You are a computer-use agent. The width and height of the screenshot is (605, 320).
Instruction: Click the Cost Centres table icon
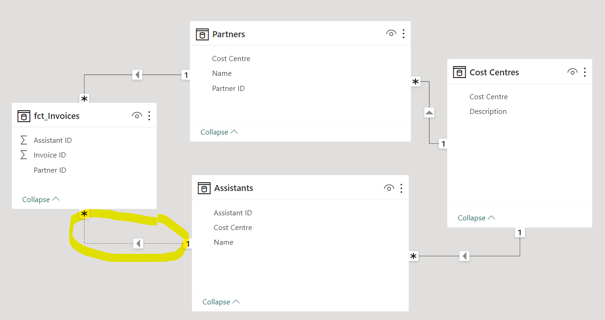(459, 72)
